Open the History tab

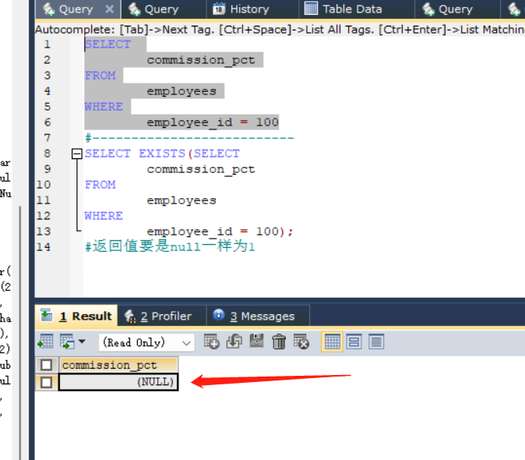(252, 9)
